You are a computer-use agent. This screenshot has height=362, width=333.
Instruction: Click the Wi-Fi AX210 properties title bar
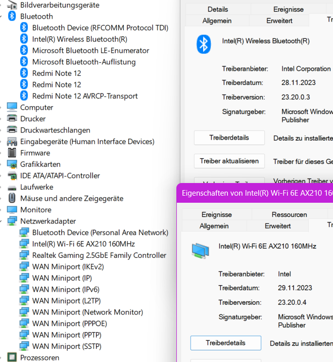[255, 193]
